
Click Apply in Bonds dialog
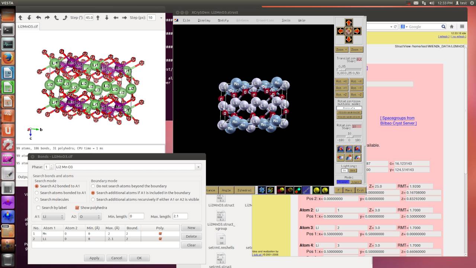coord(94,258)
